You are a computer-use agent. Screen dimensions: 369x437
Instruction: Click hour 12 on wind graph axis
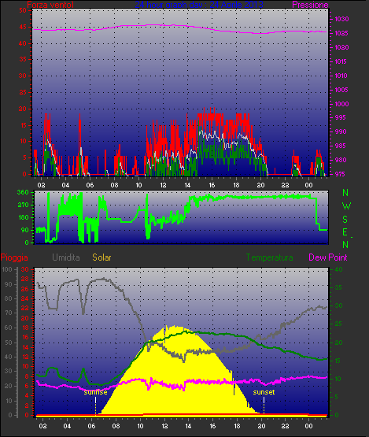tap(163, 185)
